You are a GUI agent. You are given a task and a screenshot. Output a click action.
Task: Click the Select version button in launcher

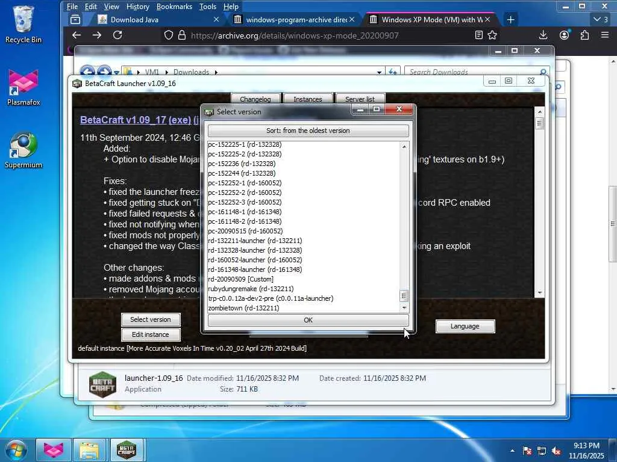[x=151, y=319]
